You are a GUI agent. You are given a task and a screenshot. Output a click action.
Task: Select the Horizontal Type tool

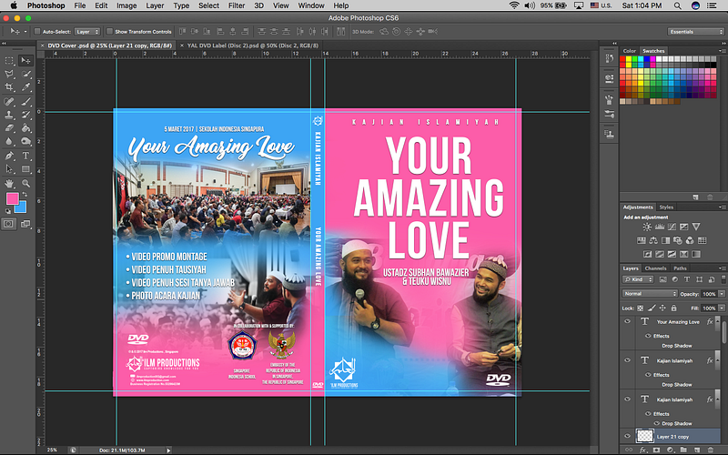point(26,156)
